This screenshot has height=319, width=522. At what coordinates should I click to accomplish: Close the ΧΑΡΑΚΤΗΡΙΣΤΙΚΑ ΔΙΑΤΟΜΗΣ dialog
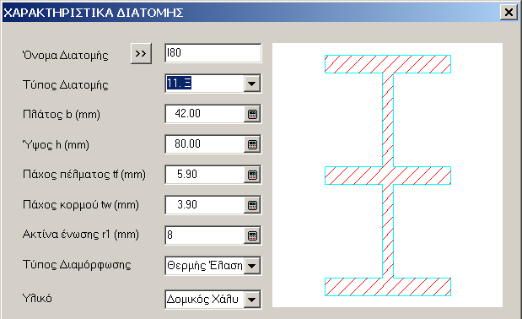[x=509, y=13]
